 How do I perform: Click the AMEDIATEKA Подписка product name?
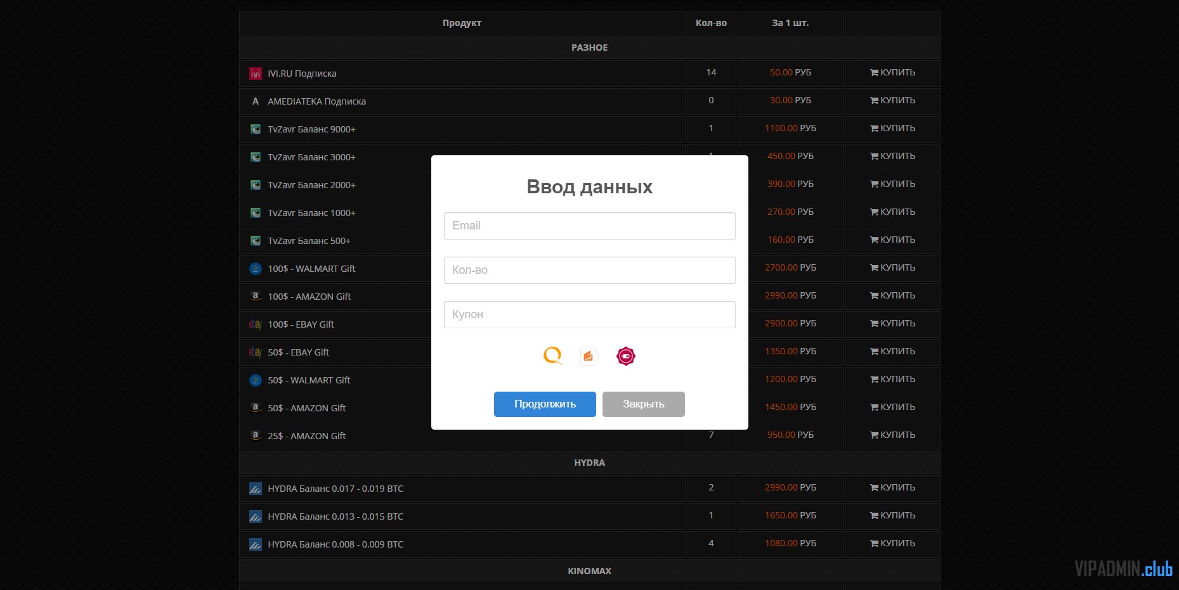316,101
